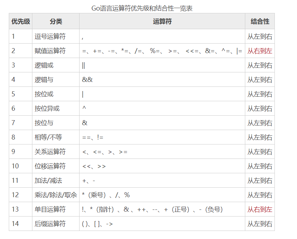Click priority number 2 in the 赋值运算符 row

(x=13, y=51)
